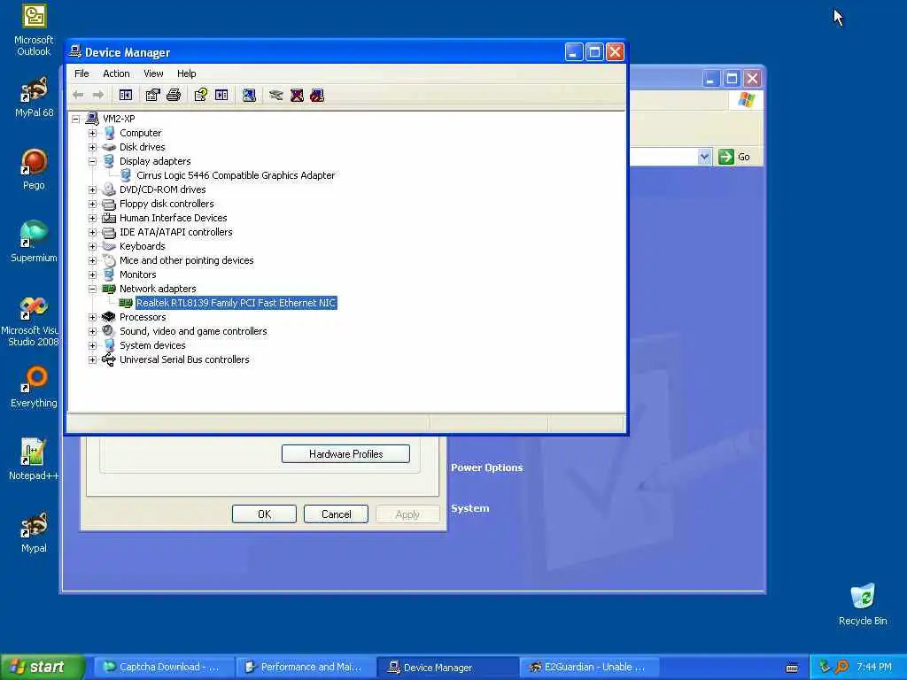Expand the Keyboards category
The height and width of the screenshot is (680, 907).
point(92,246)
